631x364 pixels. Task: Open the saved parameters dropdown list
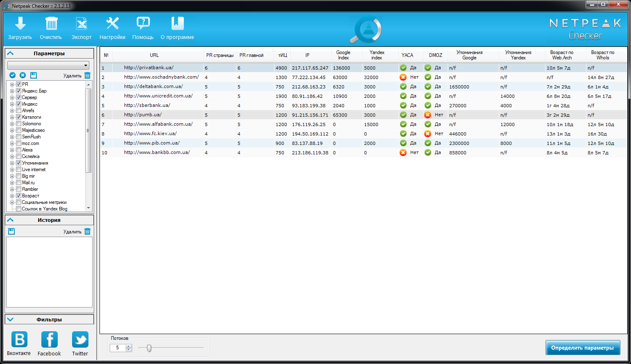pyautogui.click(x=86, y=65)
